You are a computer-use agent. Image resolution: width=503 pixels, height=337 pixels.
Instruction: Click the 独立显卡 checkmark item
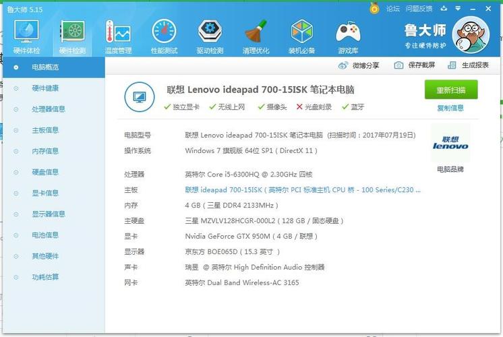(181, 106)
